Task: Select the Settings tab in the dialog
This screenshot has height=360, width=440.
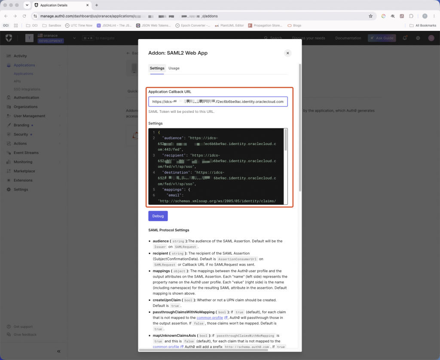Action: click(157, 68)
